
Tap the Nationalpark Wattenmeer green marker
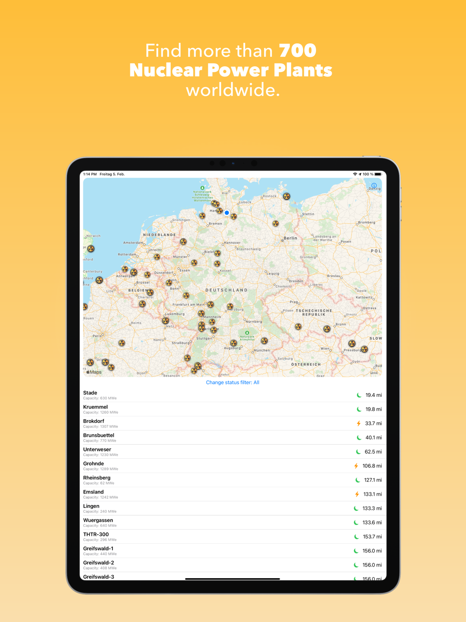pos(202,188)
